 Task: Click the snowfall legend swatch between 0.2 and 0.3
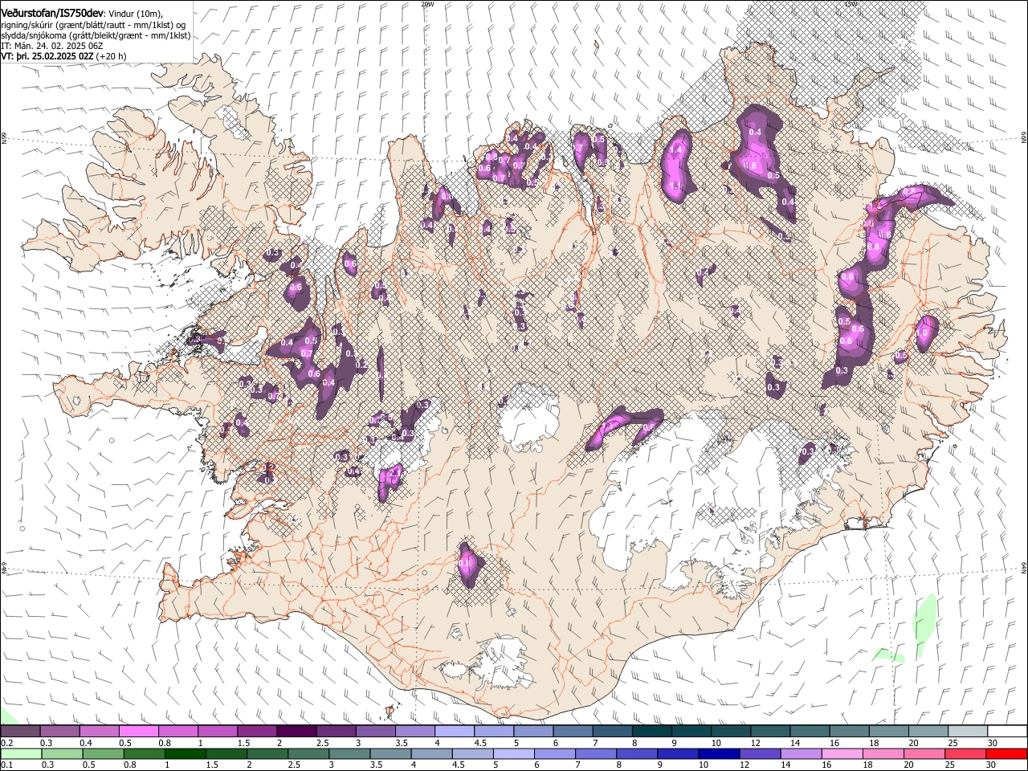pyautogui.click(x=21, y=732)
